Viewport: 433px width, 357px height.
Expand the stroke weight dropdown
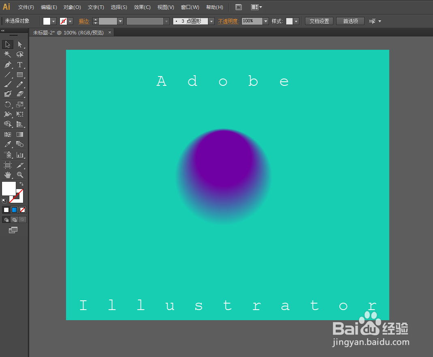pyautogui.click(x=120, y=21)
